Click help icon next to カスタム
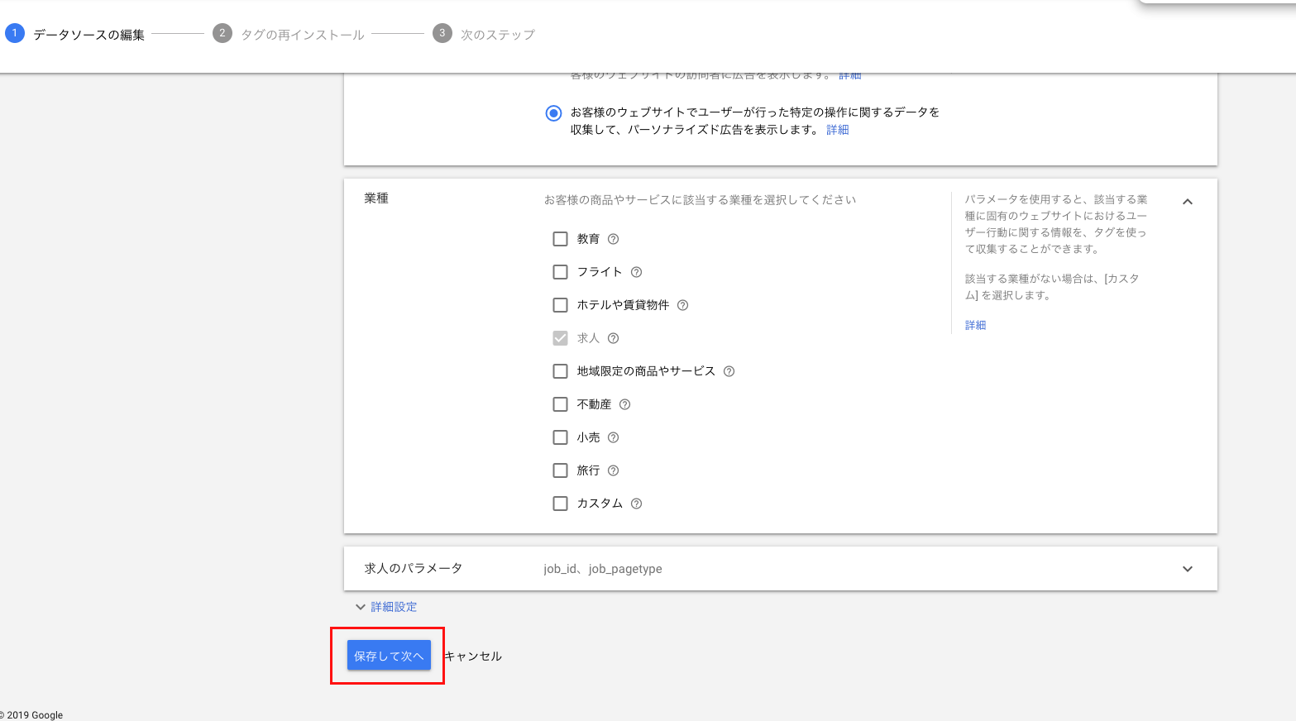This screenshot has width=1296, height=721. click(636, 504)
